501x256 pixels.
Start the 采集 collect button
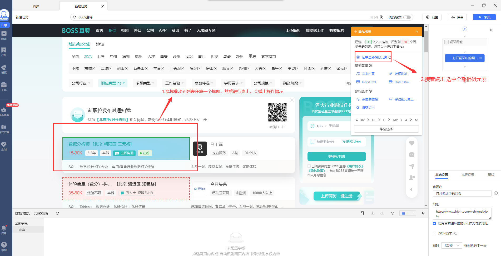[x=484, y=17]
